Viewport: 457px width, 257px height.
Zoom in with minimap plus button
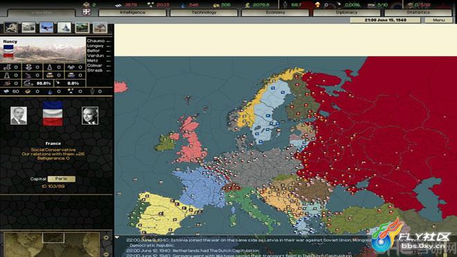coord(106,238)
